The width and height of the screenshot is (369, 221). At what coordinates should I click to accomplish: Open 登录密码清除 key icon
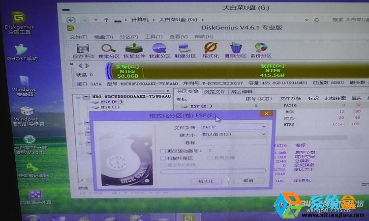click(x=32, y=170)
